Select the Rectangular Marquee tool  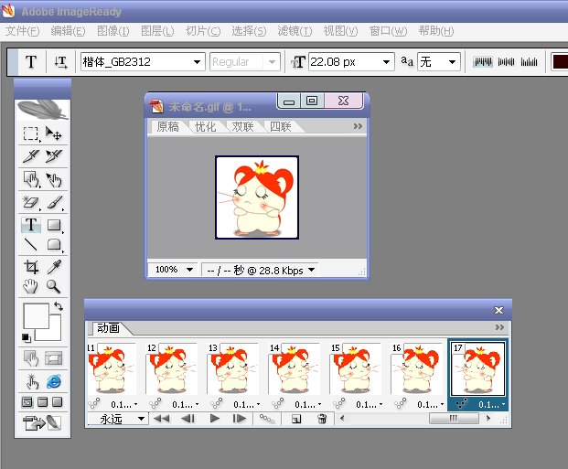pyautogui.click(x=31, y=133)
